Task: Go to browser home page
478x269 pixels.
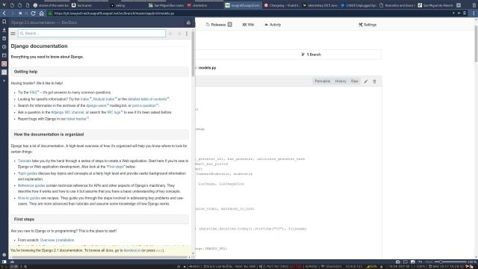Action: click(x=42, y=13)
